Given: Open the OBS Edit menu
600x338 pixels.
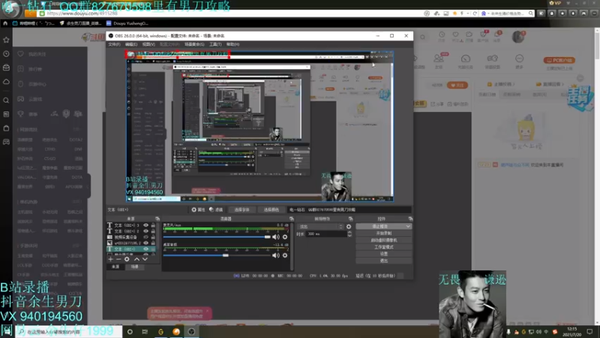Looking at the screenshot, I should 130,44.
